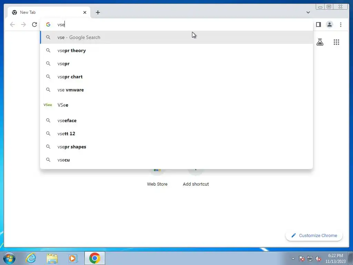Open Windows Media Player from taskbar
The height and width of the screenshot is (265, 353).
click(x=73, y=258)
